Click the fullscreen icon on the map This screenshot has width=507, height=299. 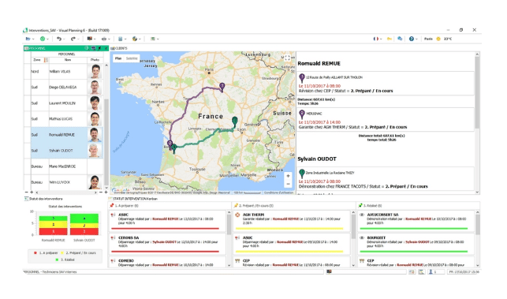pos(288,58)
